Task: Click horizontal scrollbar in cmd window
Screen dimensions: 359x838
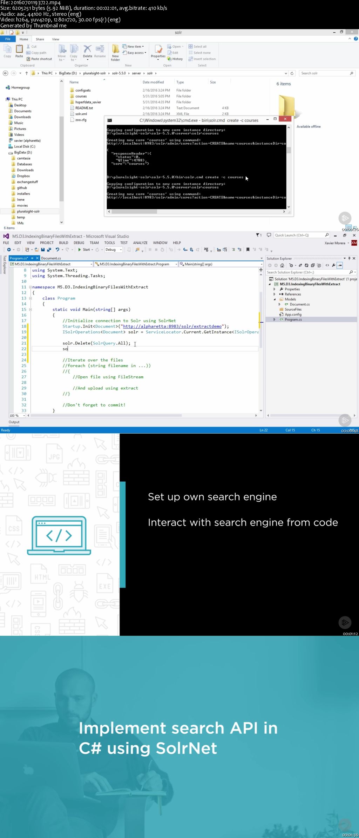Action: pyautogui.click(x=134, y=211)
